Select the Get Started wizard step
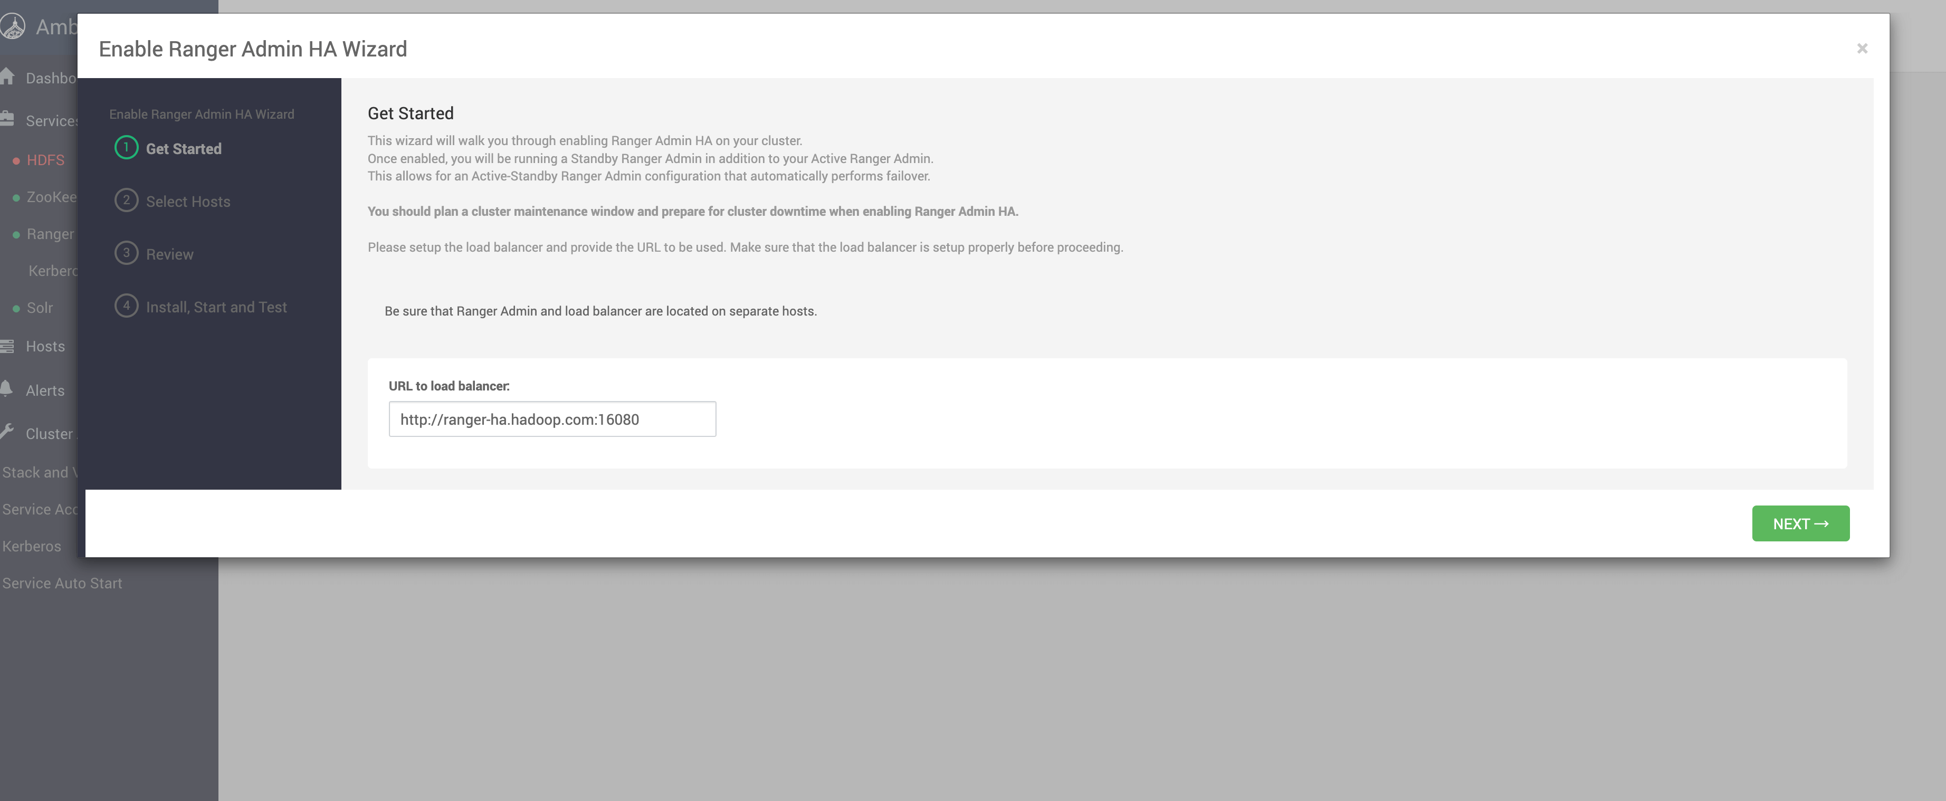The image size is (1946, 801). pyautogui.click(x=184, y=149)
